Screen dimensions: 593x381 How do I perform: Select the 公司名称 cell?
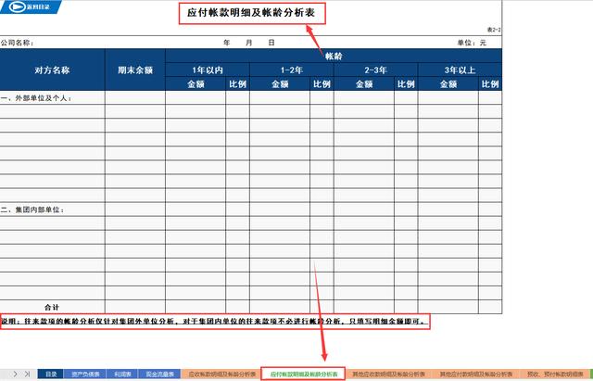18,43
